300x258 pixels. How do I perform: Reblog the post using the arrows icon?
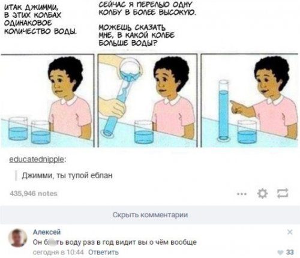(x=283, y=194)
